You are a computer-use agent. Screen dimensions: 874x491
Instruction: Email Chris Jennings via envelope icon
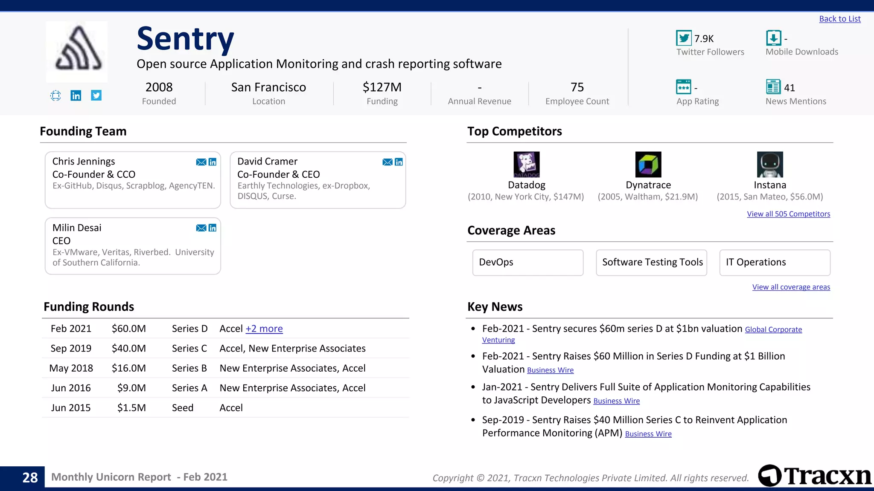pos(201,162)
